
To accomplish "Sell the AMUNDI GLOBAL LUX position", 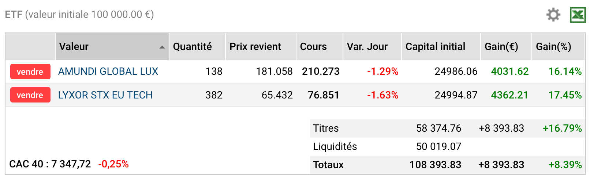I will [x=30, y=71].
